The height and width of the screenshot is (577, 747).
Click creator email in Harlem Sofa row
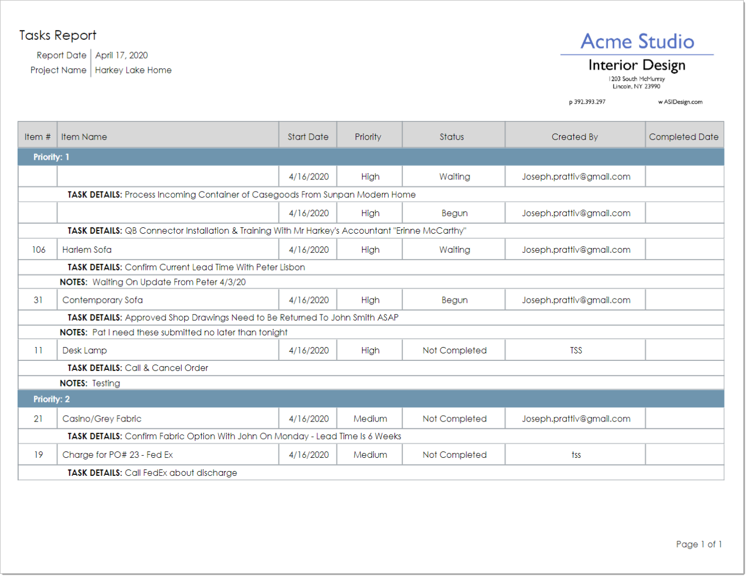point(576,250)
